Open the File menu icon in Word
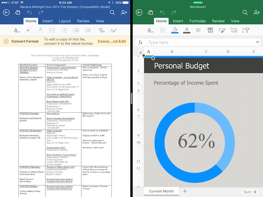Image resolution: width=263 pixels, height=197 pixels. pos(18,12)
